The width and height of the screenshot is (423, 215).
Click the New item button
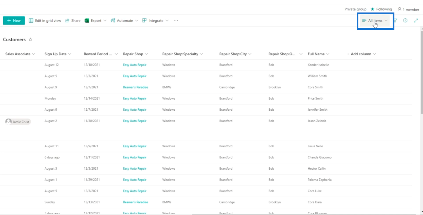click(x=14, y=21)
